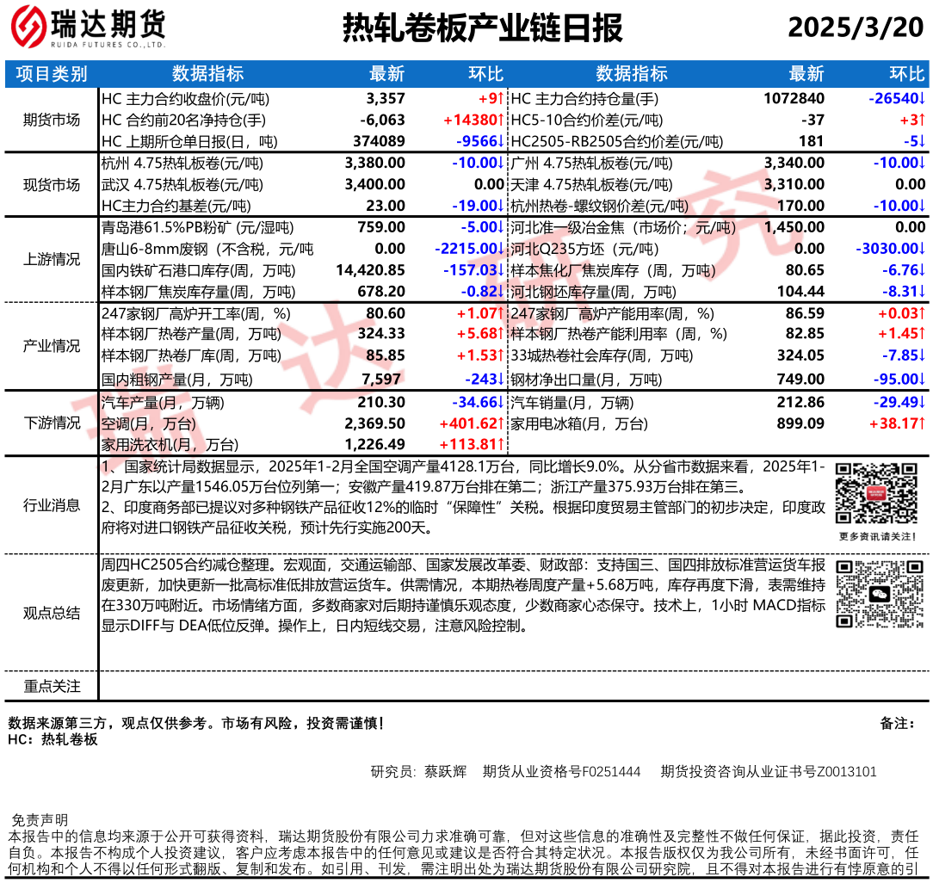Click the 上游情况 section label
The height and width of the screenshot is (883, 933).
[x=52, y=259]
